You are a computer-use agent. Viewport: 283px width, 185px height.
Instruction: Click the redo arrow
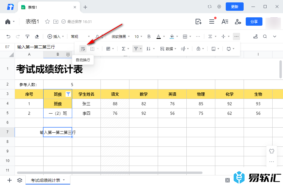tap(18, 36)
